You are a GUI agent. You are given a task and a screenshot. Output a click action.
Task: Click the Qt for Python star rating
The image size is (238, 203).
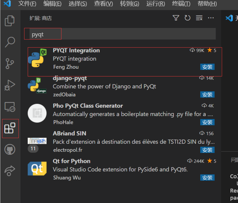pyautogui.click(x=212, y=161)
